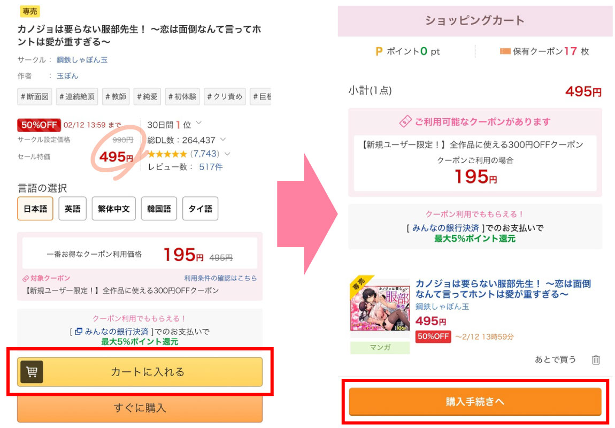Image resolution: width=615 pixels, height=428 pixels.
Task: Open the #教師 tag
Action: [x=115, y=97]
